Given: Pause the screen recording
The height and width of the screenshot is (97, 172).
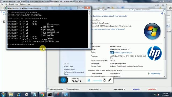Looking at the screenshot, I should tap(63, 80).
